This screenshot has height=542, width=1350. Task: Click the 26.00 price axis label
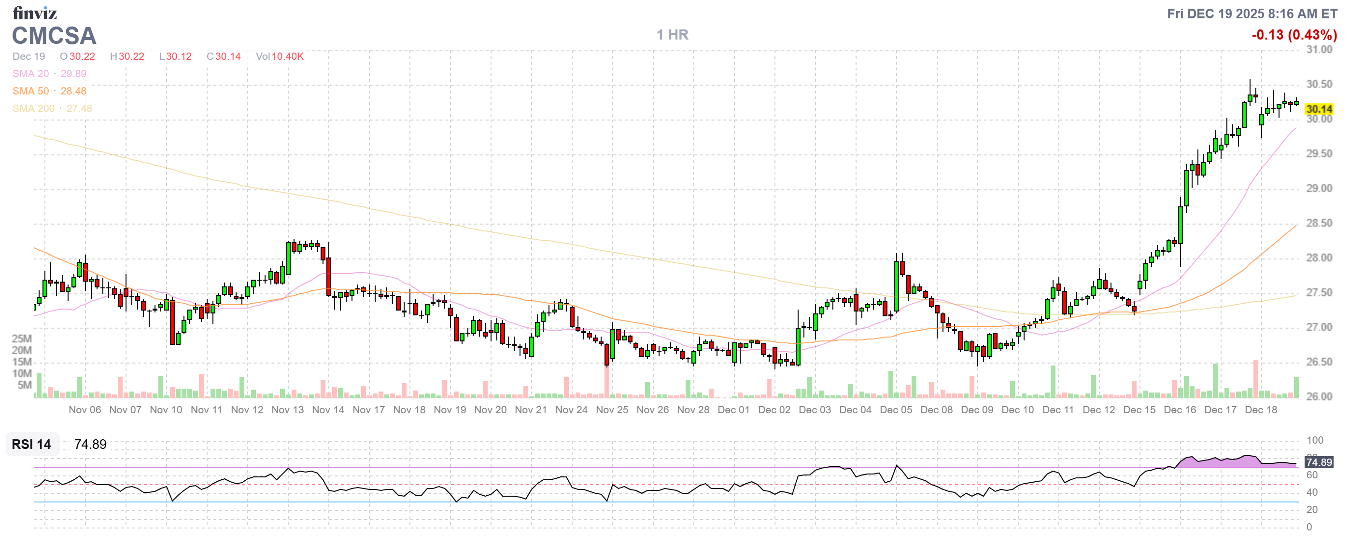coord(1318,396)
